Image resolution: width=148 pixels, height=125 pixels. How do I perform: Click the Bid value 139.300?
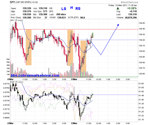[43, 14]
